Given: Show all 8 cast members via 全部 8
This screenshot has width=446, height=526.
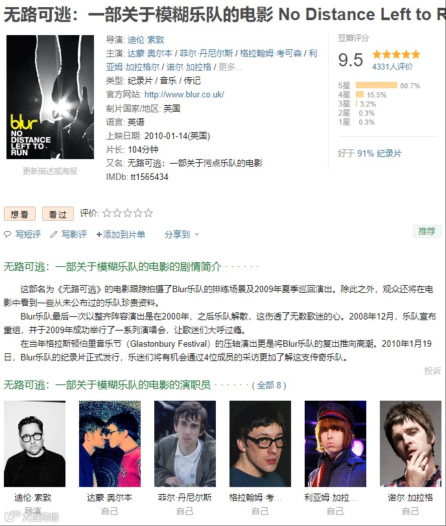Looking at the screenshot, I should (269, 385).
